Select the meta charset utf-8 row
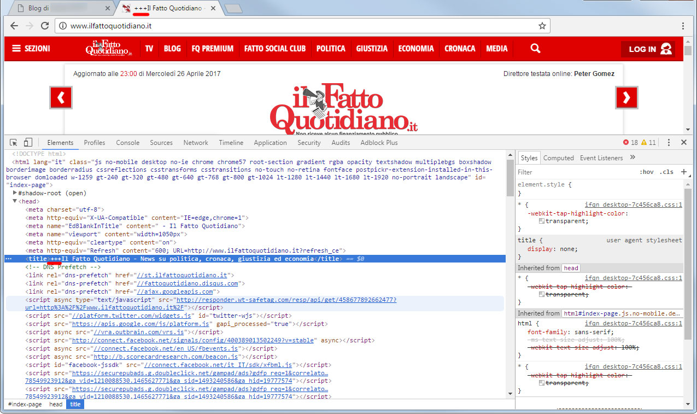 pyautogui.click(x=65, y=209)
